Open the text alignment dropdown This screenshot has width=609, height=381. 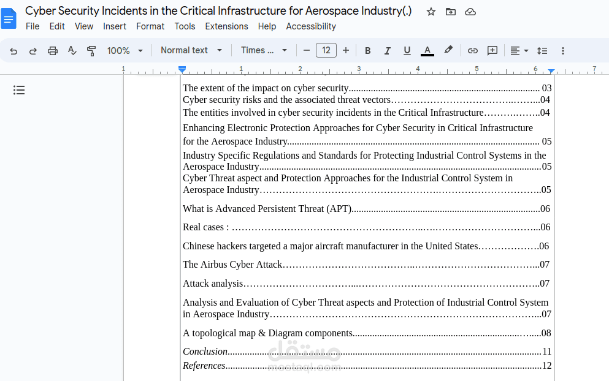pyautogui.click(x=519, y=51)
